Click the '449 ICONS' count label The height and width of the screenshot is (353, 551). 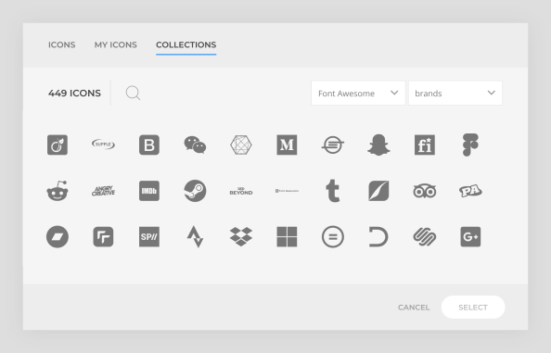coord(74,93)
